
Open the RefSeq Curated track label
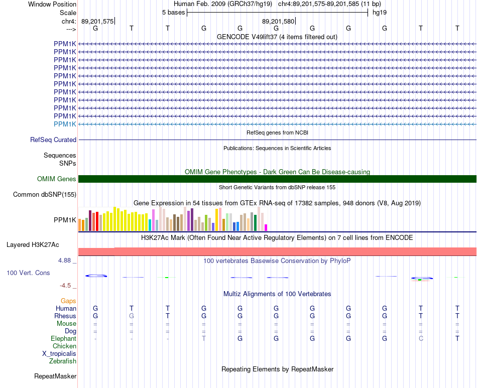[x=53, y=140]
